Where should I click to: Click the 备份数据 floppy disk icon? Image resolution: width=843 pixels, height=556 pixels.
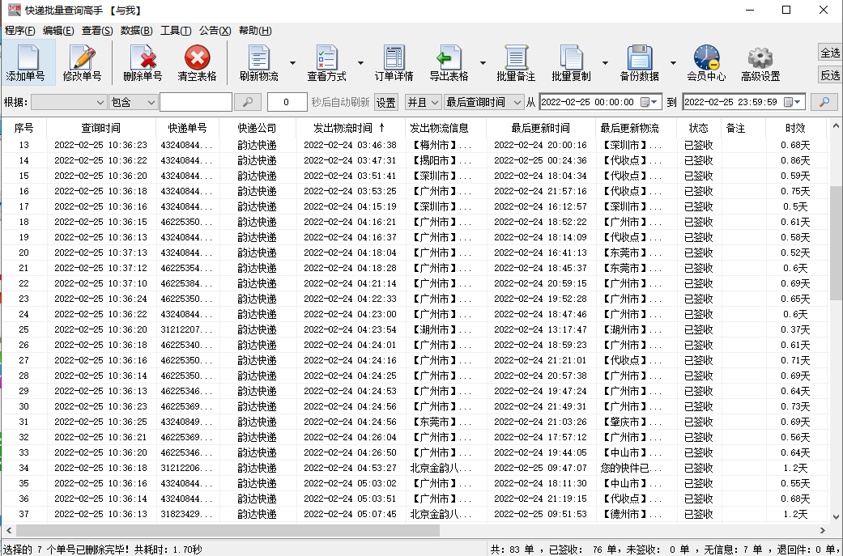click(639, 58)
